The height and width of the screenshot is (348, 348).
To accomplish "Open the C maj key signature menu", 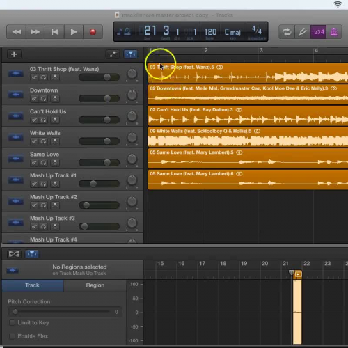I will tap(232, 32).
